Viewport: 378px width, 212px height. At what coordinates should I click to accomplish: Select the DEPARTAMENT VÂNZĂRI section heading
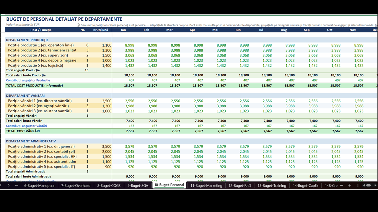pos(25,96)
